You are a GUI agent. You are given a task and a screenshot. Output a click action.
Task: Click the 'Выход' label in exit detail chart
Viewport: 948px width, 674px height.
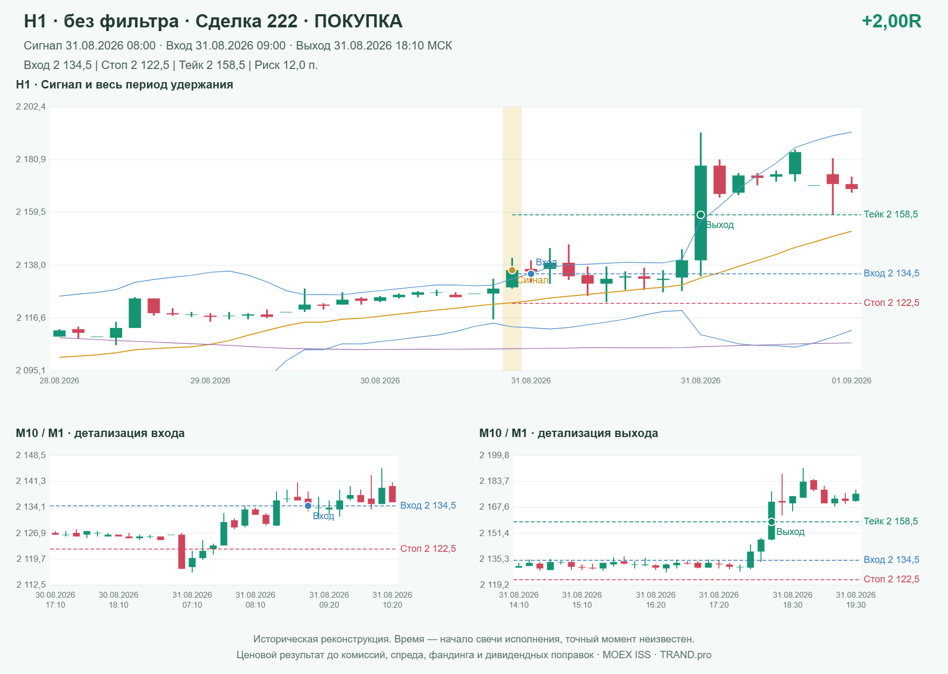[x=791, y=532]
